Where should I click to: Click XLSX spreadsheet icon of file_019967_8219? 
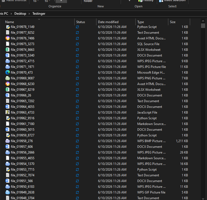point(7,90)
